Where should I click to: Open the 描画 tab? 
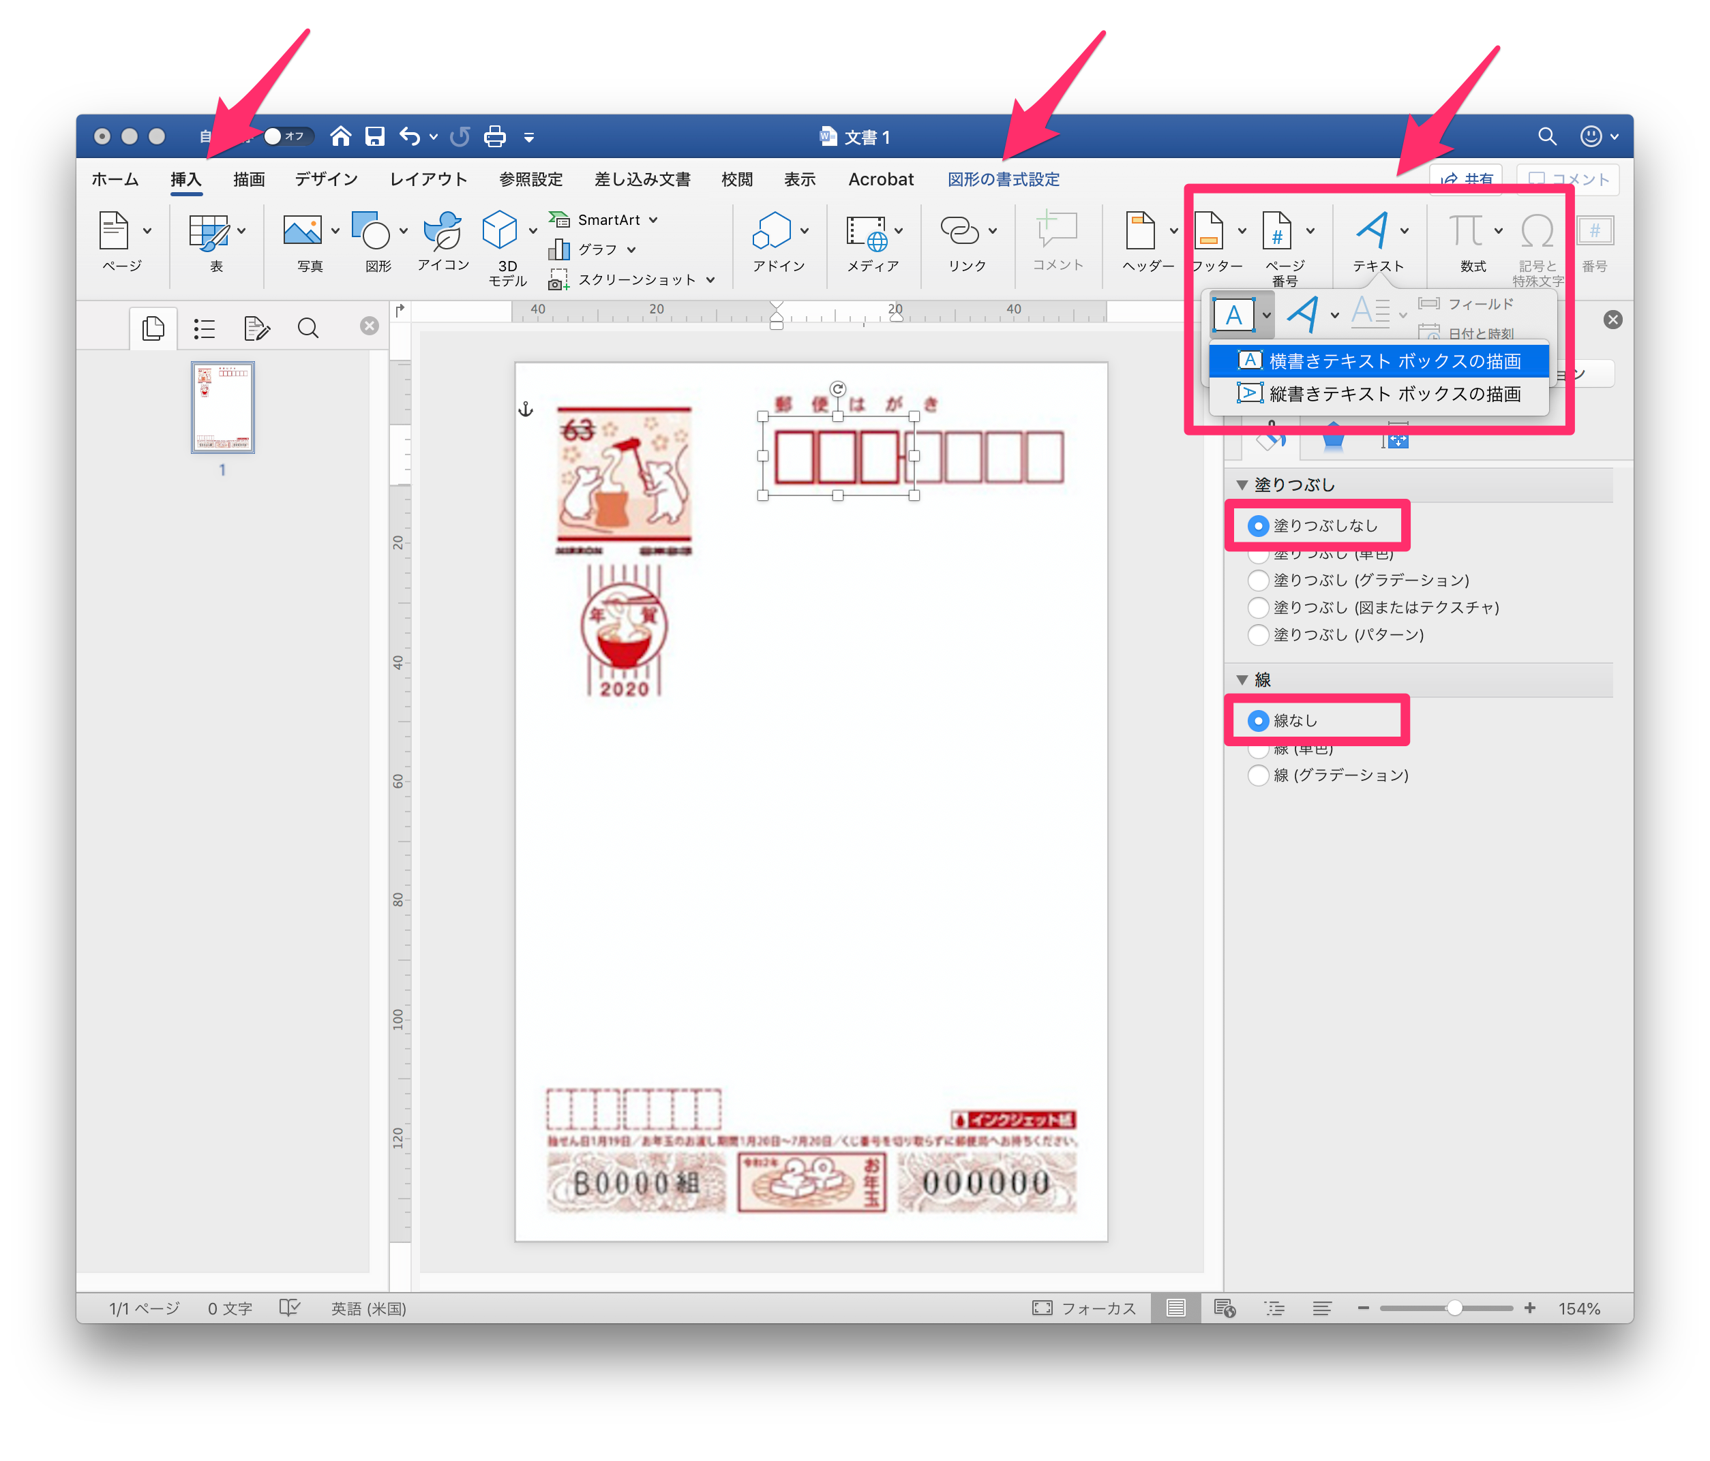[x=248, y=179]
